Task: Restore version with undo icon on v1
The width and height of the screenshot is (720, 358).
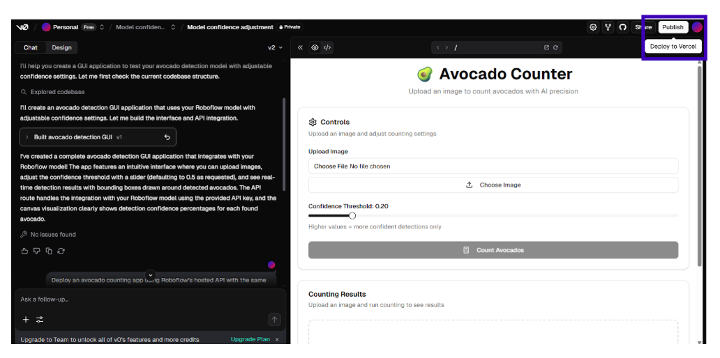Action: [x=167, y=137]
